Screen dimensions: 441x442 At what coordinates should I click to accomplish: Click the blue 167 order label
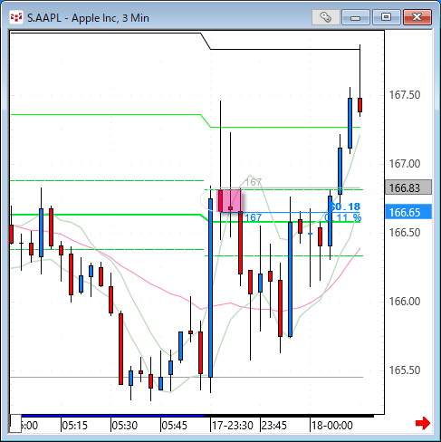click(x=253, y=217)
